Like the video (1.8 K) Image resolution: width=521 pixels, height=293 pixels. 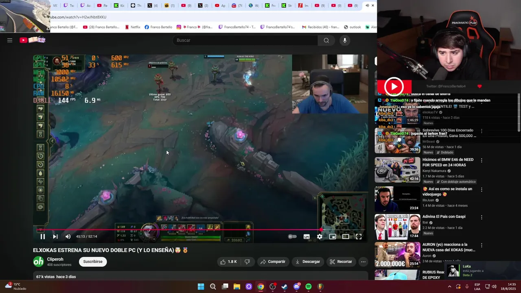coord(228,262)
